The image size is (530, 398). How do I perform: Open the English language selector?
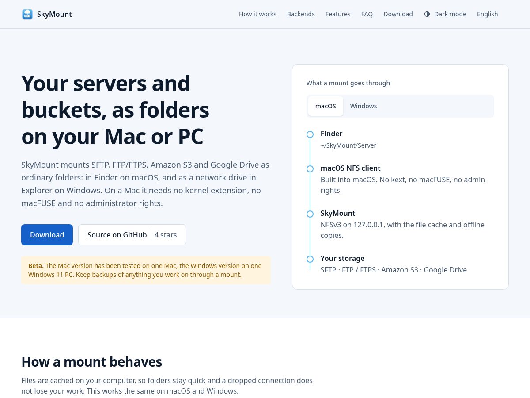tap(487, 14)
